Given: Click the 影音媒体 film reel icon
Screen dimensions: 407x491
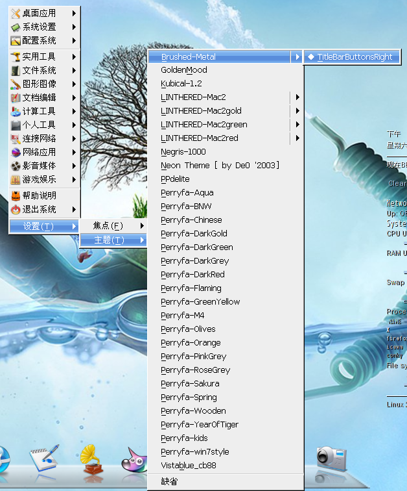Looking at the screenshot, I should [x=16, y=166].
